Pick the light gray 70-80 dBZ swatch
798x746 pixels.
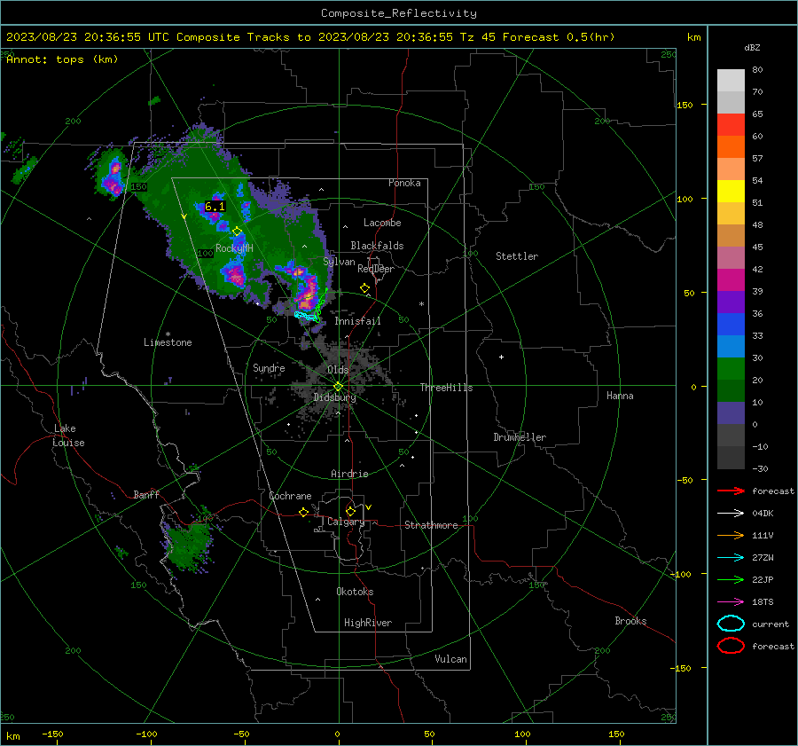[731, 81]
